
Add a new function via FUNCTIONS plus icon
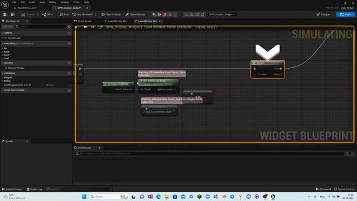point(69,44)
